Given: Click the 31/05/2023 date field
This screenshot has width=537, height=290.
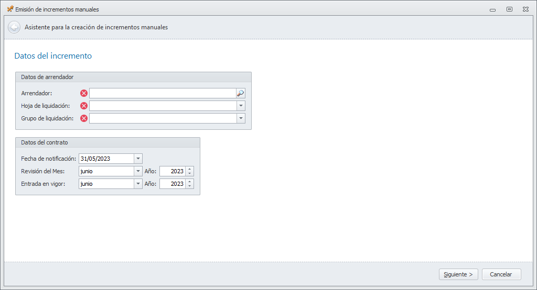Looking at the screenshot, I should click(x=106, y=159).
